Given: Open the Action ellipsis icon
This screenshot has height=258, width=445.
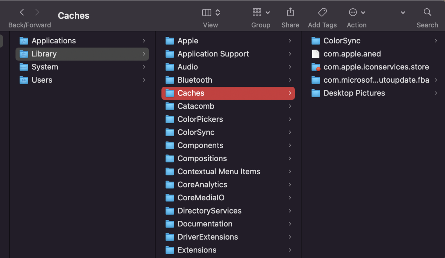Looking at the screenshot, I should (x=353, y=13).
